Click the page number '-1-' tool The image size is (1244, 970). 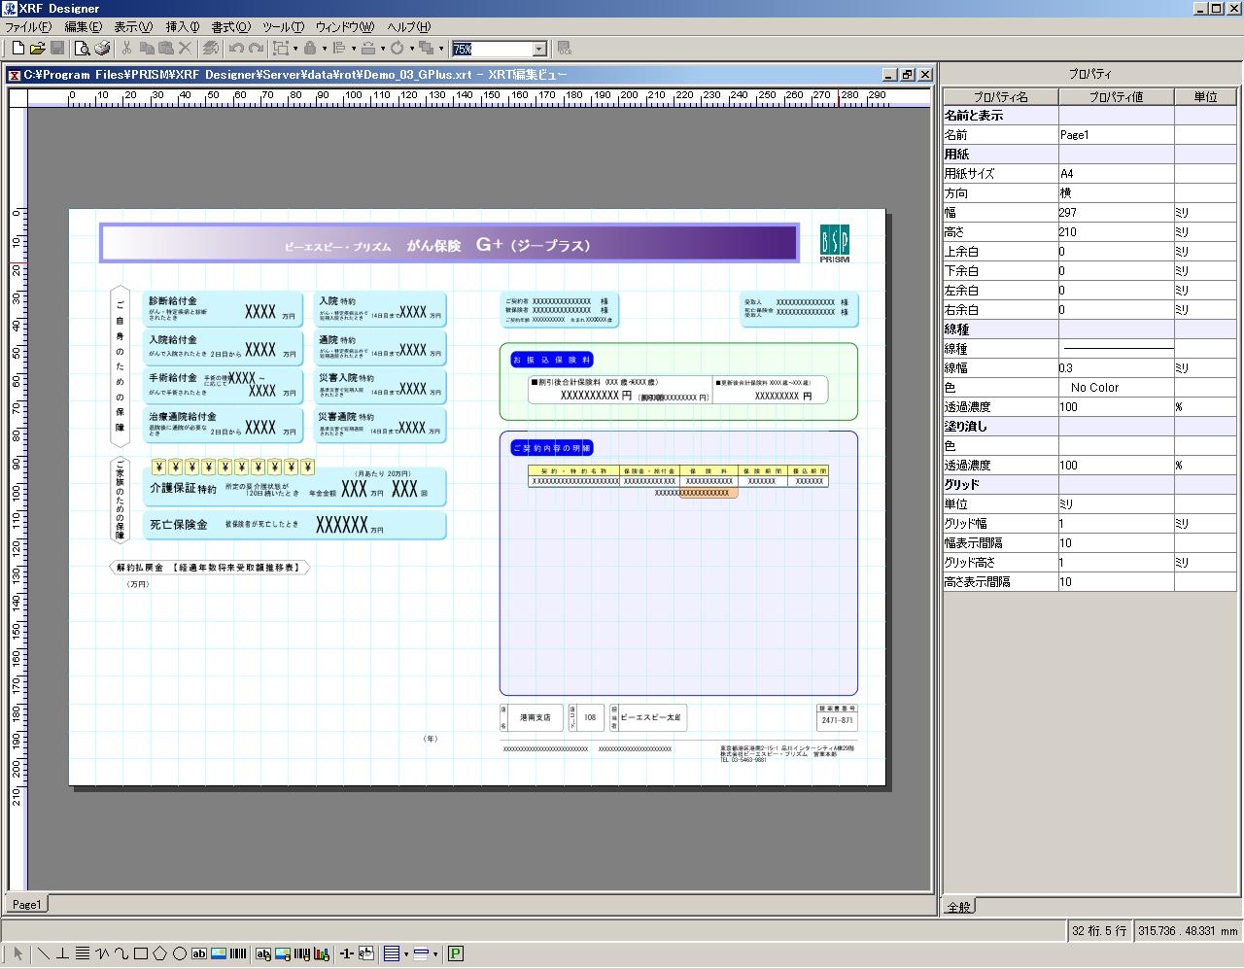click(347, 953)
